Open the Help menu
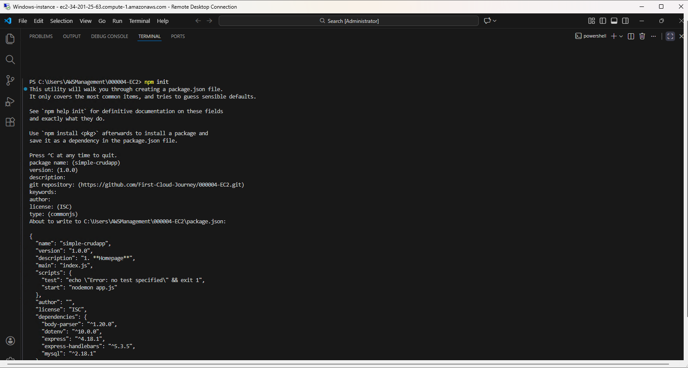The height and width of the screenshot is (368, 688). (163, 21)
